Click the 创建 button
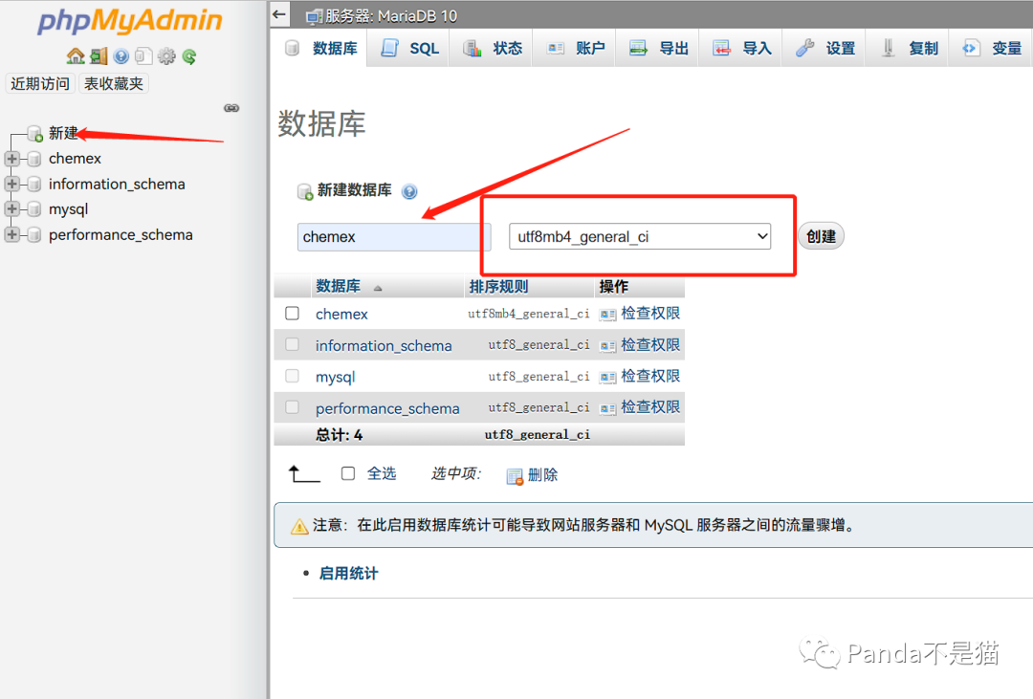 click(x=821, y=236)
